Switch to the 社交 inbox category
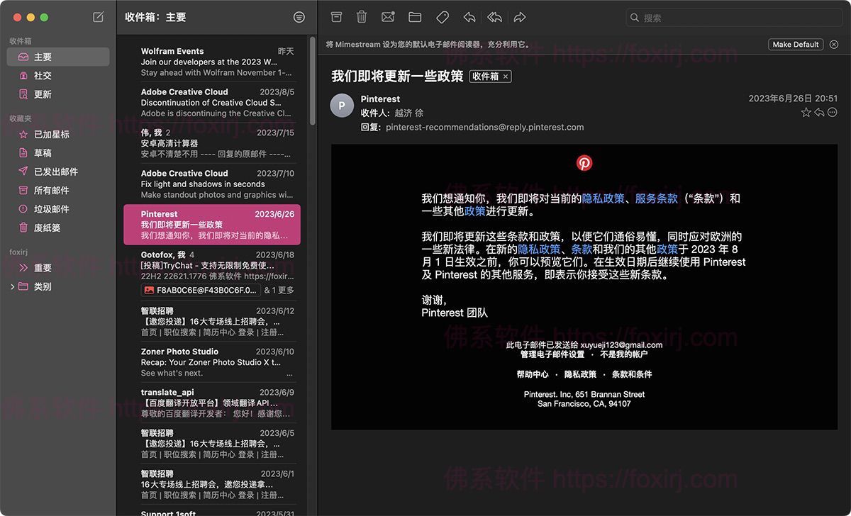 click(42, 75)
